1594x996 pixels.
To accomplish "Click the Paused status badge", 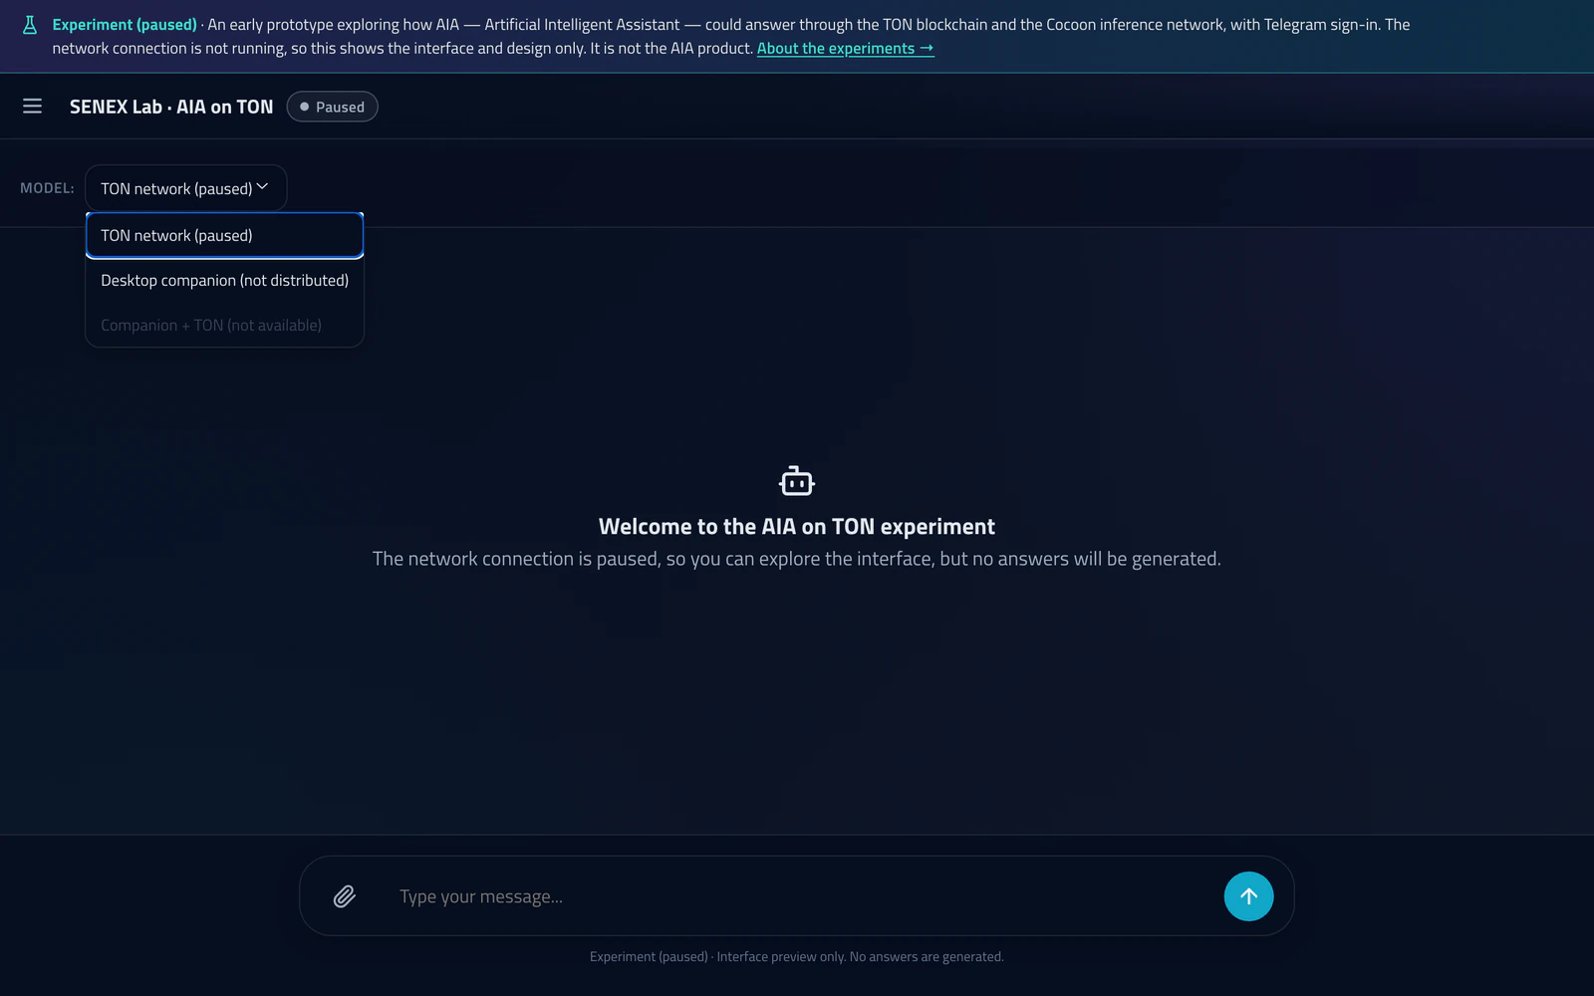I will tap(332, 107).
